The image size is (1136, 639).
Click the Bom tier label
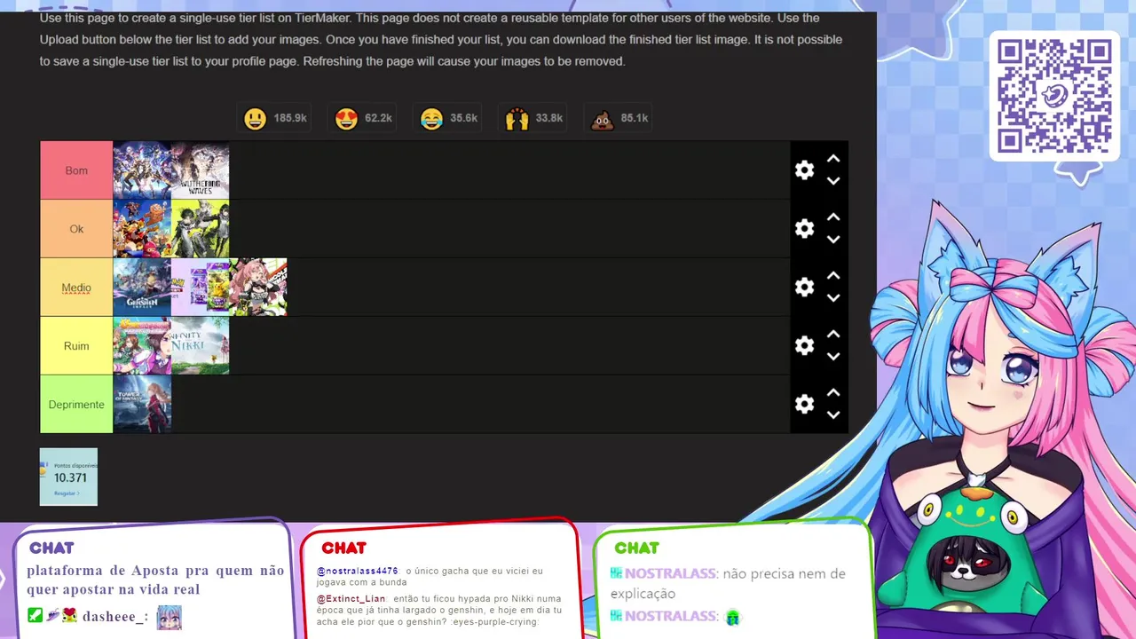[76, 170]
